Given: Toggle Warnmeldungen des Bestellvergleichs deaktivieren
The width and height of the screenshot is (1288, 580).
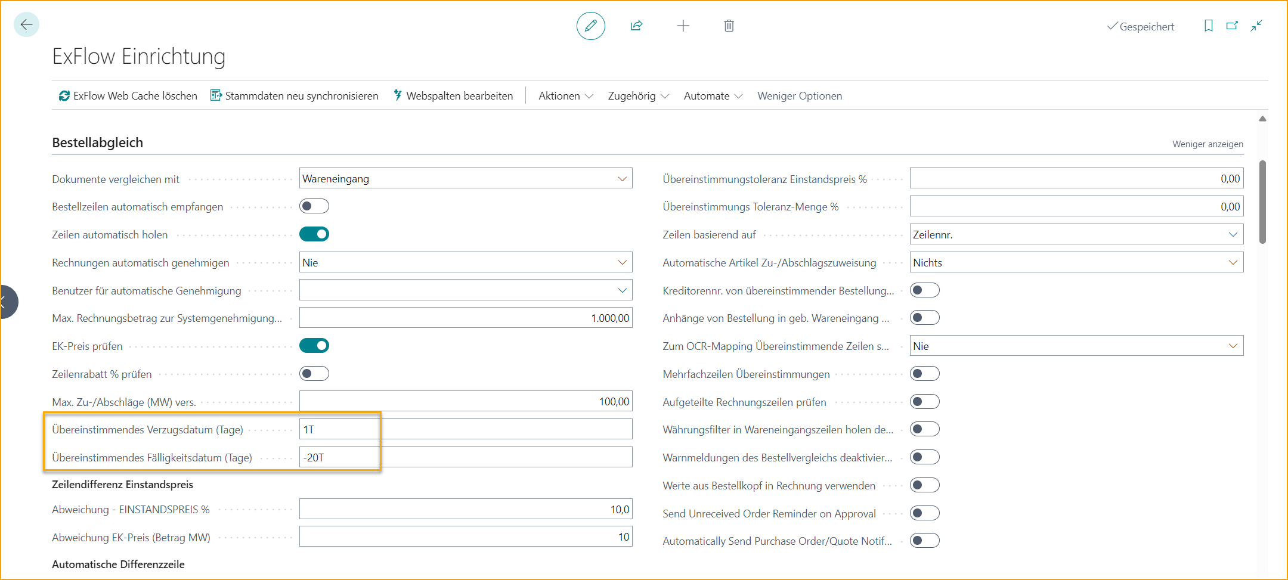Looking at the screenshot, I should (x=925, y=457).
